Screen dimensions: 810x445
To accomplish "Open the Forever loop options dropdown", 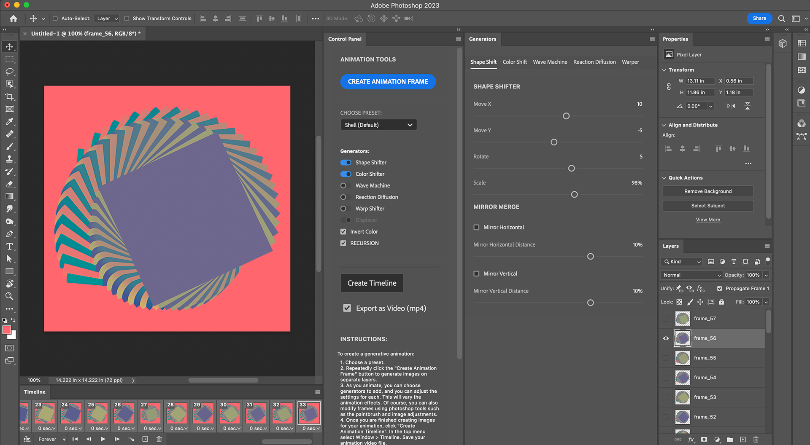I will point(52,439).
